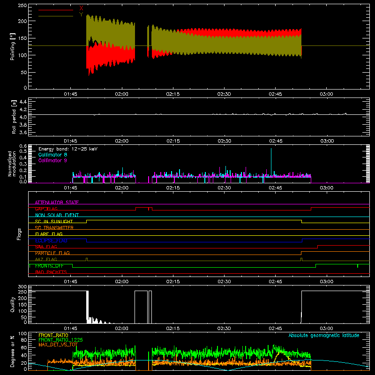Click the SC_TRANSMITTER flag label

tap(54, 228)
